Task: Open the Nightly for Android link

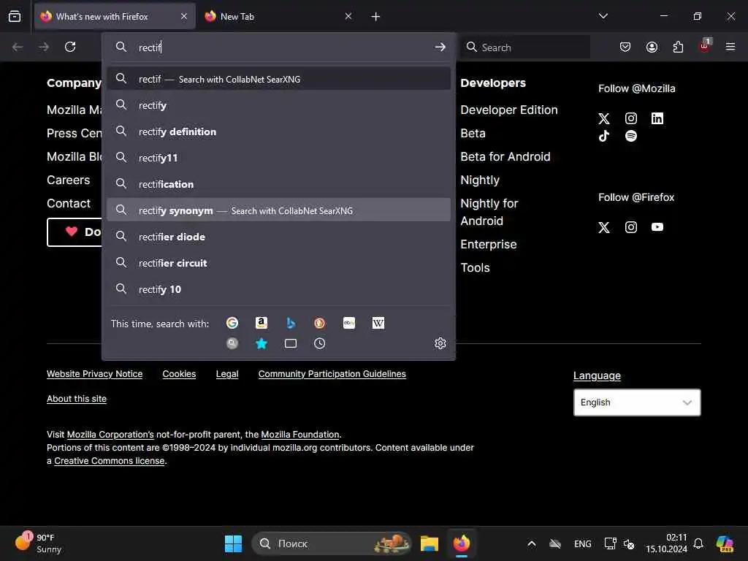Action: click(489, 212)
